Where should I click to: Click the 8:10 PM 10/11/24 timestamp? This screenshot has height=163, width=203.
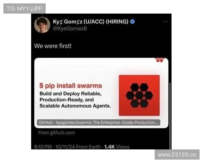coord(54,147)
